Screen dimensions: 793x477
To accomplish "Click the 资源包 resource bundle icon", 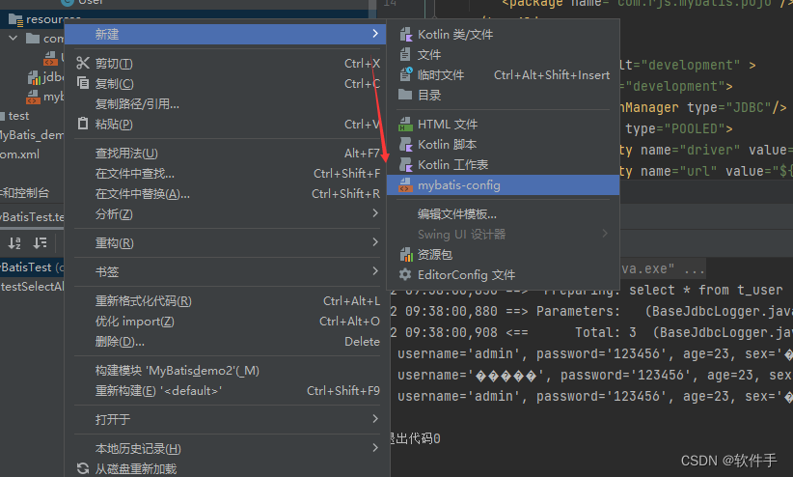I will tap(406, 254).
